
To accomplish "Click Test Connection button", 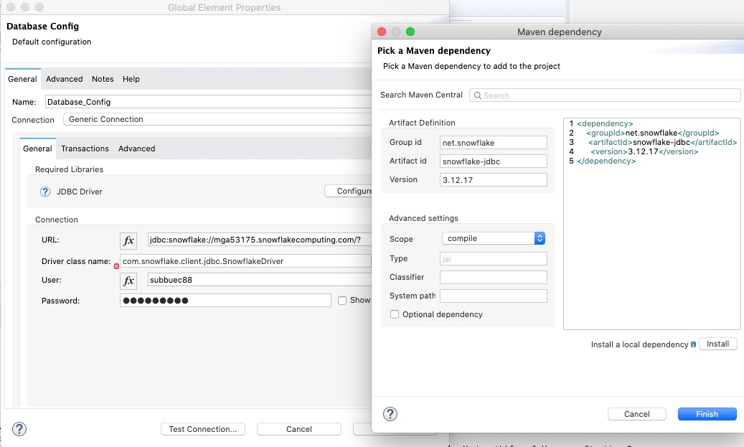I will [202, 429].
